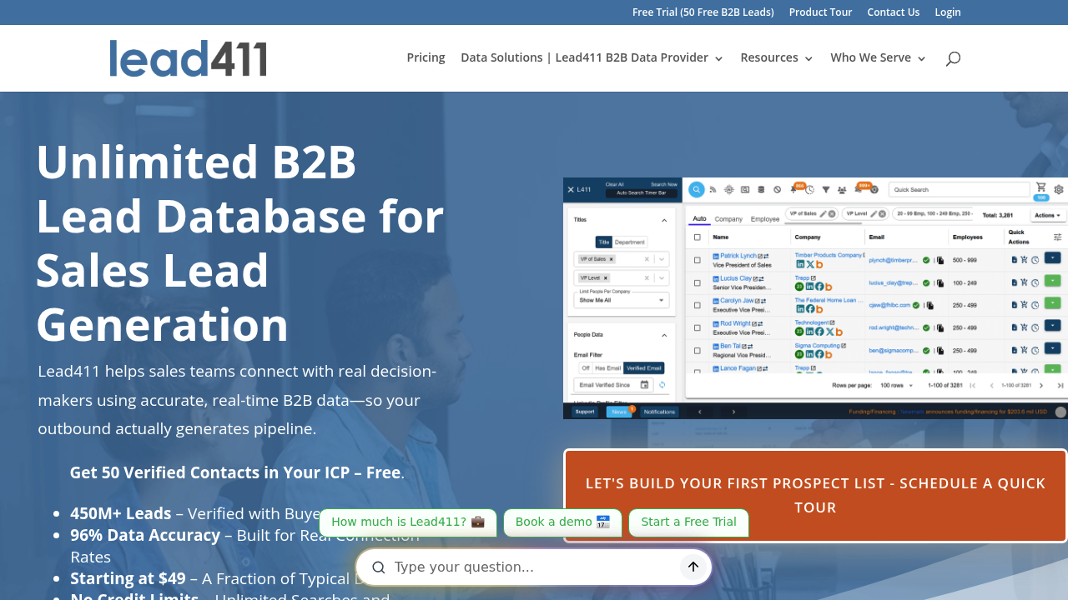1068x600 pixels.
Task: Collapse the People Data panel chevron
Action: [x=664, y=335]
